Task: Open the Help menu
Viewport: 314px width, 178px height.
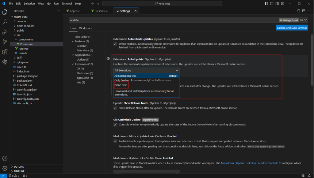Action: coord(78,4)
